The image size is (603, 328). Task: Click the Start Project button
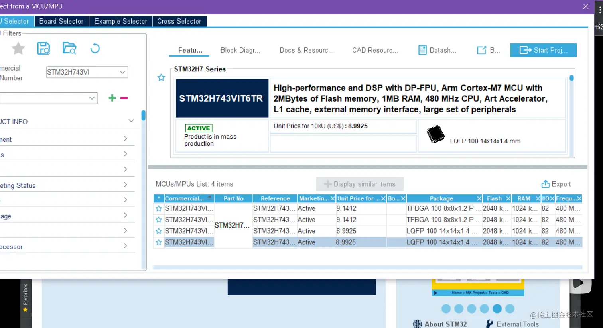pos(543,50)
